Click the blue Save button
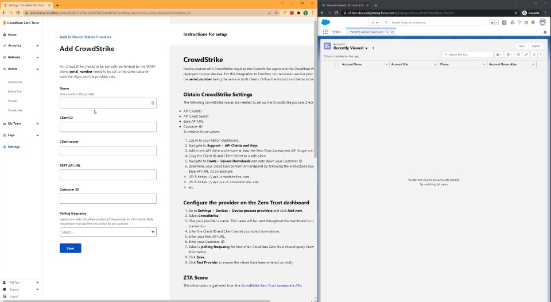The width and height of the screenshot is (551, 302). click(x=70, y=248)
